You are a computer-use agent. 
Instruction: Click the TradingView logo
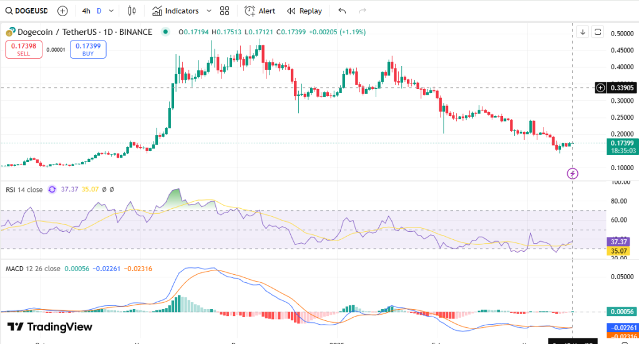point(50,327)
